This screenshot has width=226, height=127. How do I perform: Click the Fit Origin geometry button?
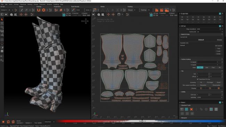[x=210, y=82]
